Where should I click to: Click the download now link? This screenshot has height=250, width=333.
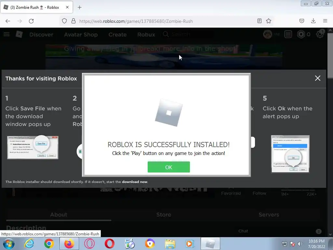tap(134, 182)
